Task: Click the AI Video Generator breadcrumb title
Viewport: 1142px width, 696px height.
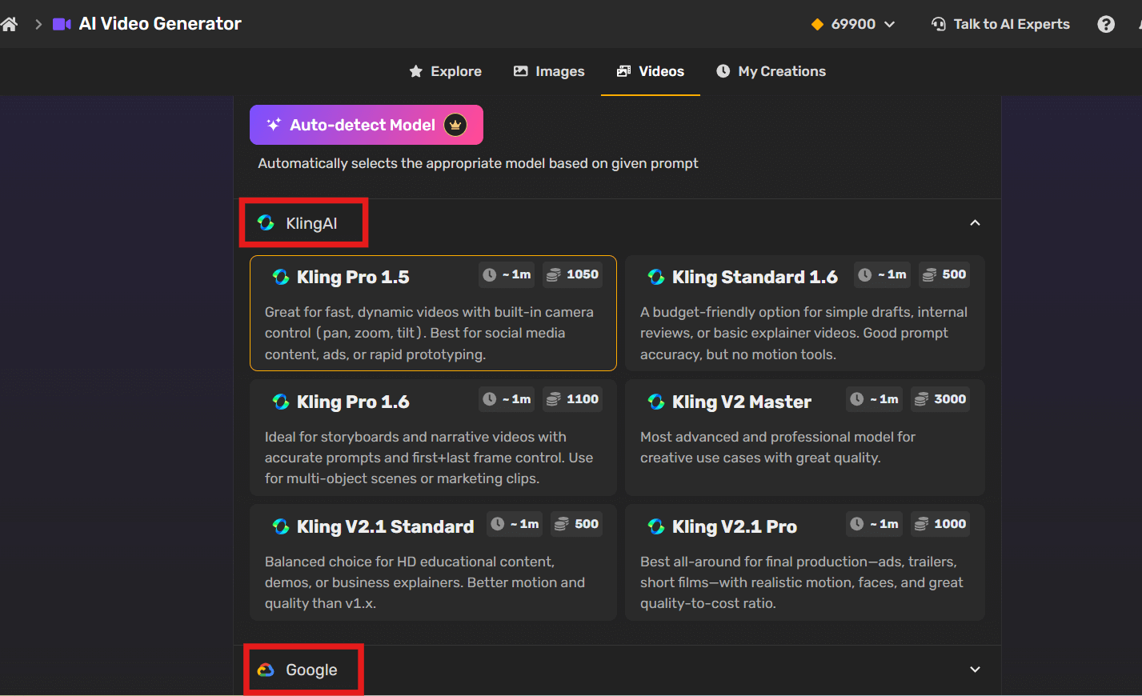Action: point(160,24)
